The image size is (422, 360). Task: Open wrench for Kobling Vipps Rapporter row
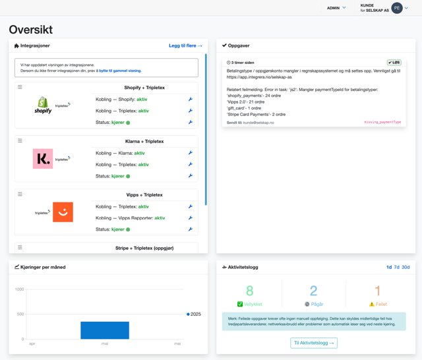coord(191,218)
